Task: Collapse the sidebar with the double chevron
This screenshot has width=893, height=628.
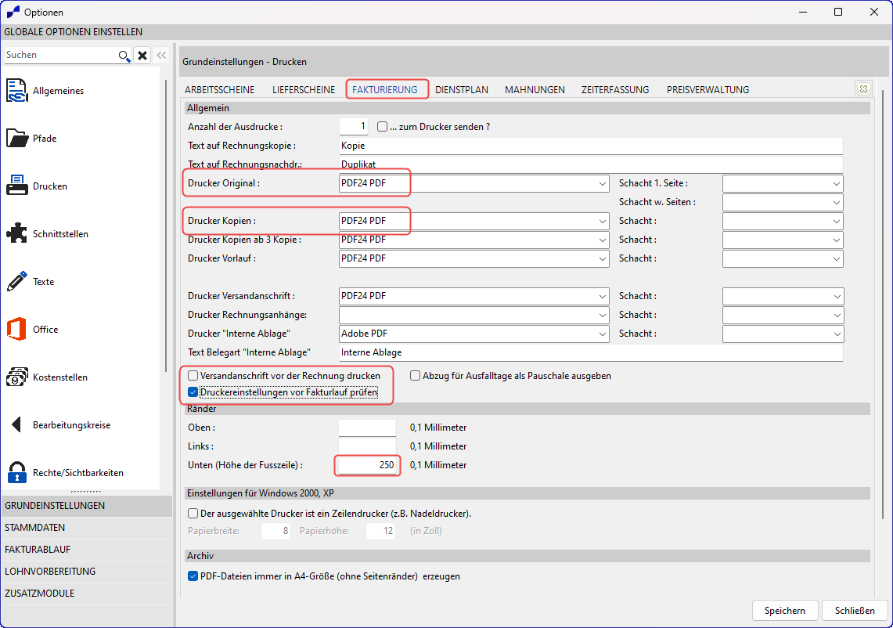Action: coord(162,56)
